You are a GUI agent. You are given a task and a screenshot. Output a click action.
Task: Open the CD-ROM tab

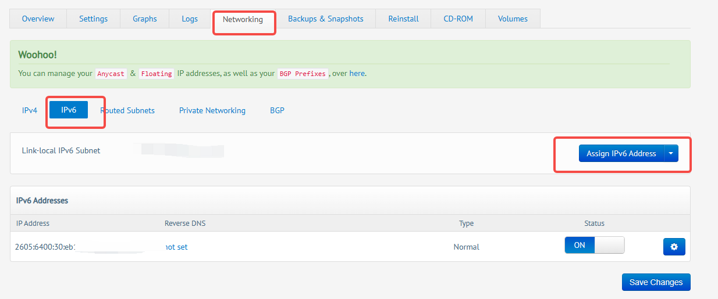click(x=458, y=19)
